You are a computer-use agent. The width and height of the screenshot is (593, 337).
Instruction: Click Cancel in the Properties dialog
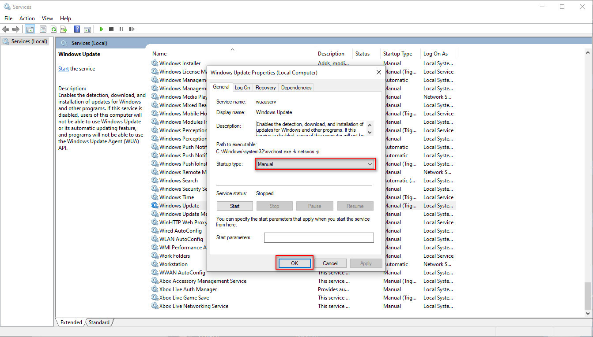coord(330,263)
